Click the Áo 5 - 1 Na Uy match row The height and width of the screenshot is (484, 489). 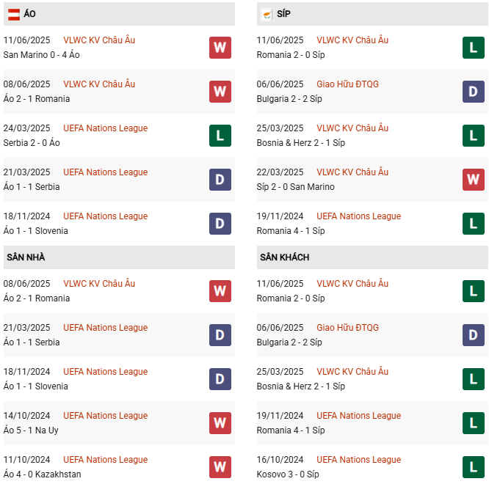31,430
